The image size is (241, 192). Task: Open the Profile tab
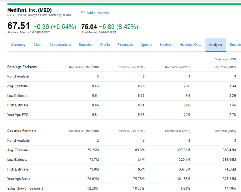coord(105,45)
